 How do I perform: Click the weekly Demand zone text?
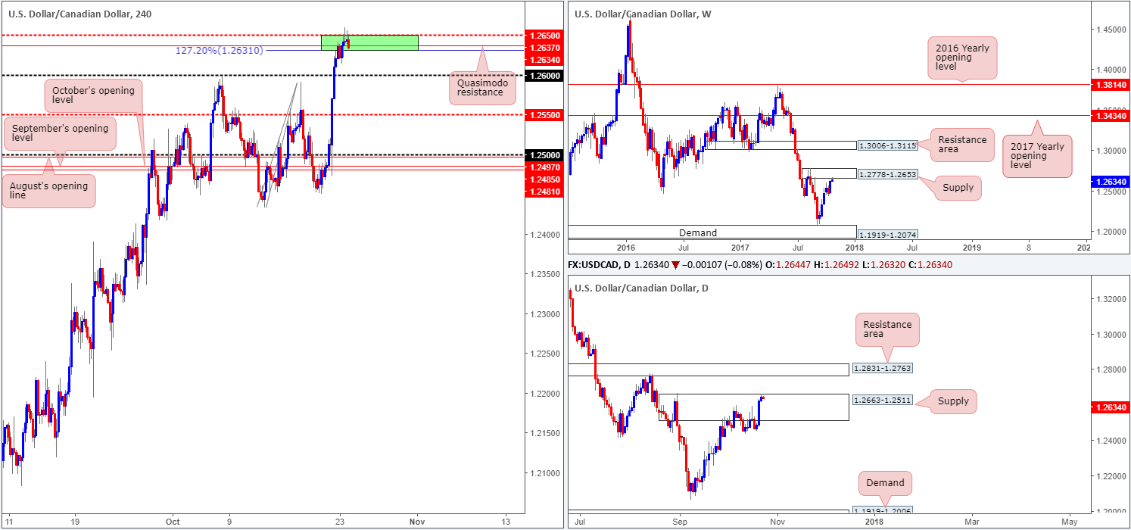pyautogui.click(x=697, y=233)
